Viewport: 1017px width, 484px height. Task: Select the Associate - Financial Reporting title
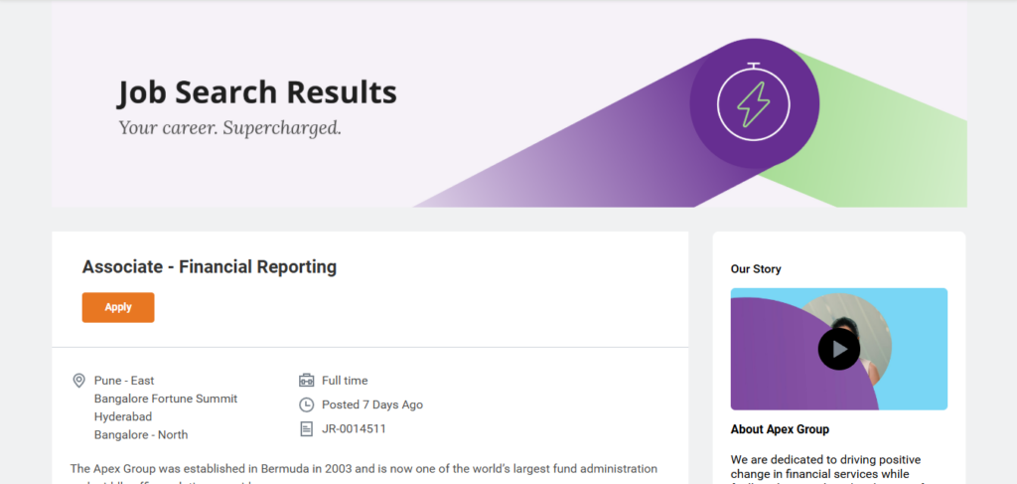[210, 266]
